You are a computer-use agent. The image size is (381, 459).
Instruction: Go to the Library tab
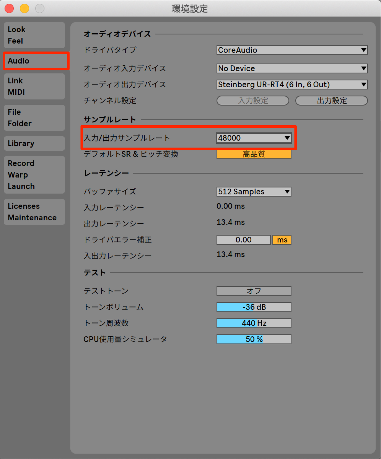coord(34,144)
